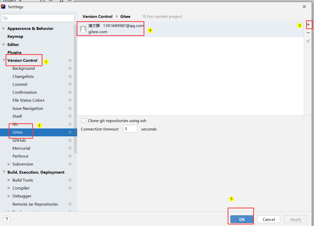Click project-level icon beside Issue Navigation

pos(70,108)
